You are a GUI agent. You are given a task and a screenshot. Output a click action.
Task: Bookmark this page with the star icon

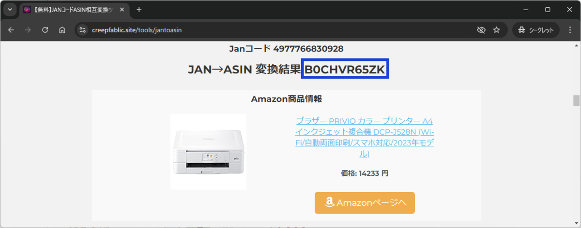(496, 30)
